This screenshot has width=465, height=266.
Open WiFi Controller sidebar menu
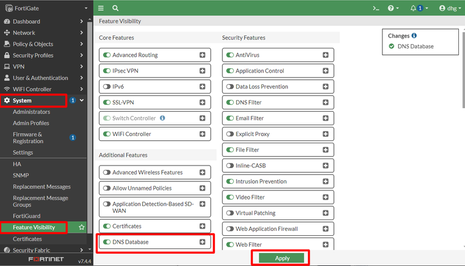pos(43,89)
